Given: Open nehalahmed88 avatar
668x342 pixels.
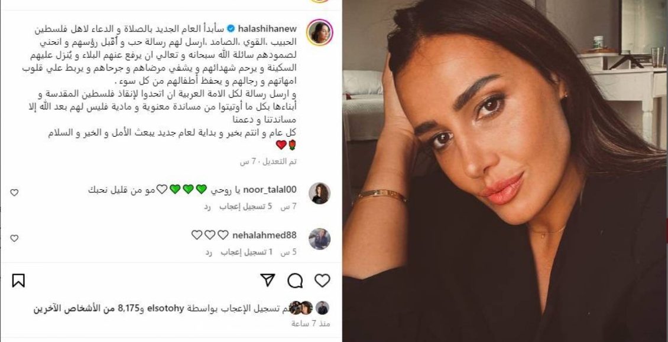Looking at the screenshot, I should click(319, 239).
